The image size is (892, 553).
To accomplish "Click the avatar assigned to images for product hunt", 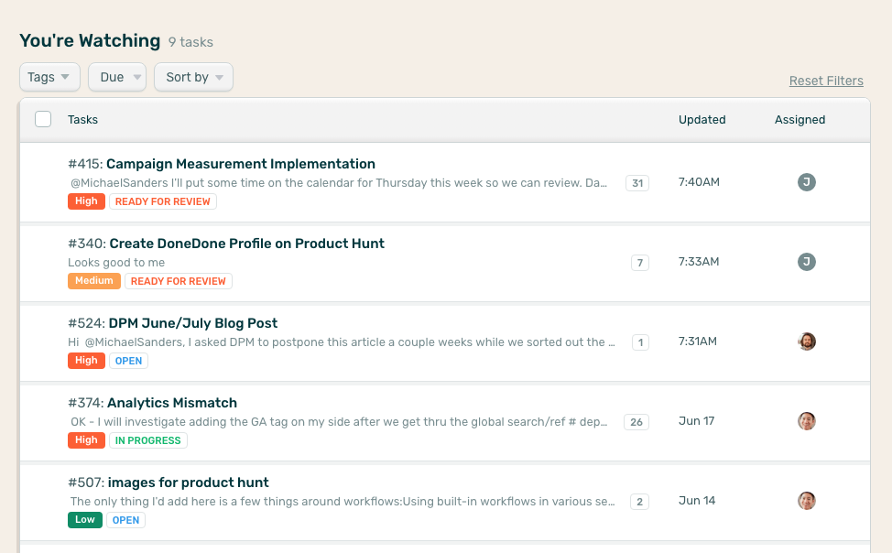I will pyautogui.click(x=807, y=501).
